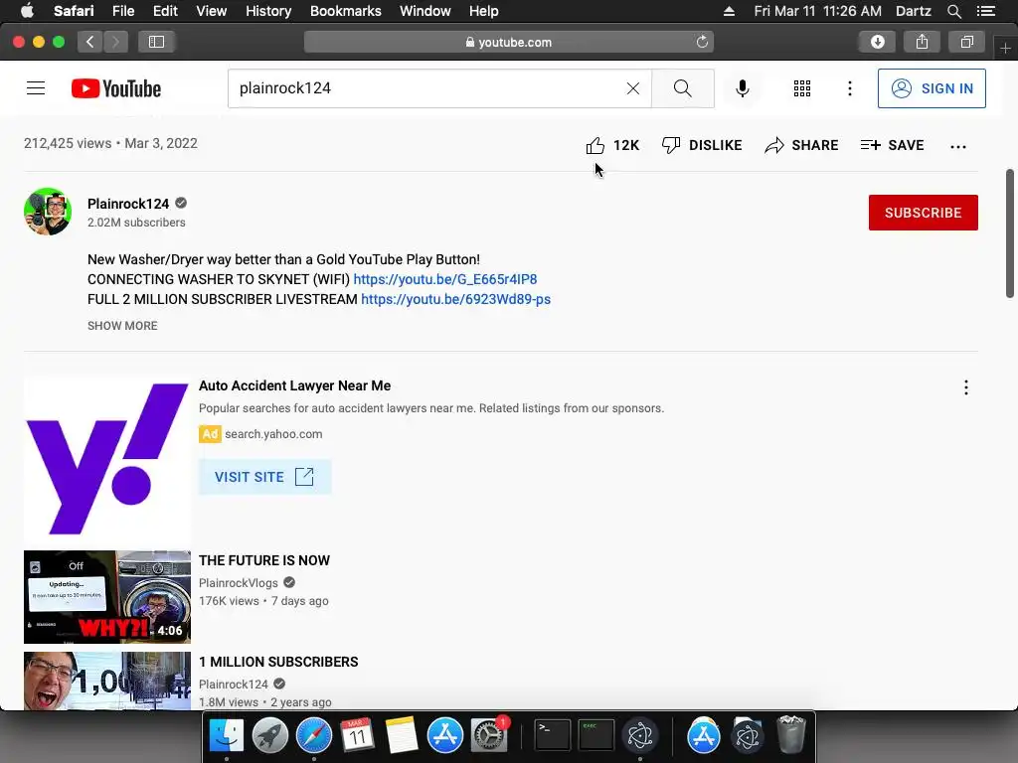Open YouTube settings three-dot menu in header

[850, 88]
